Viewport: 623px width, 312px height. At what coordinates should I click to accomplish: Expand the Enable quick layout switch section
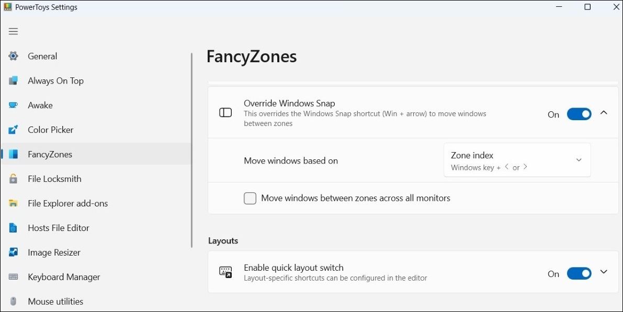click(604, 272)
